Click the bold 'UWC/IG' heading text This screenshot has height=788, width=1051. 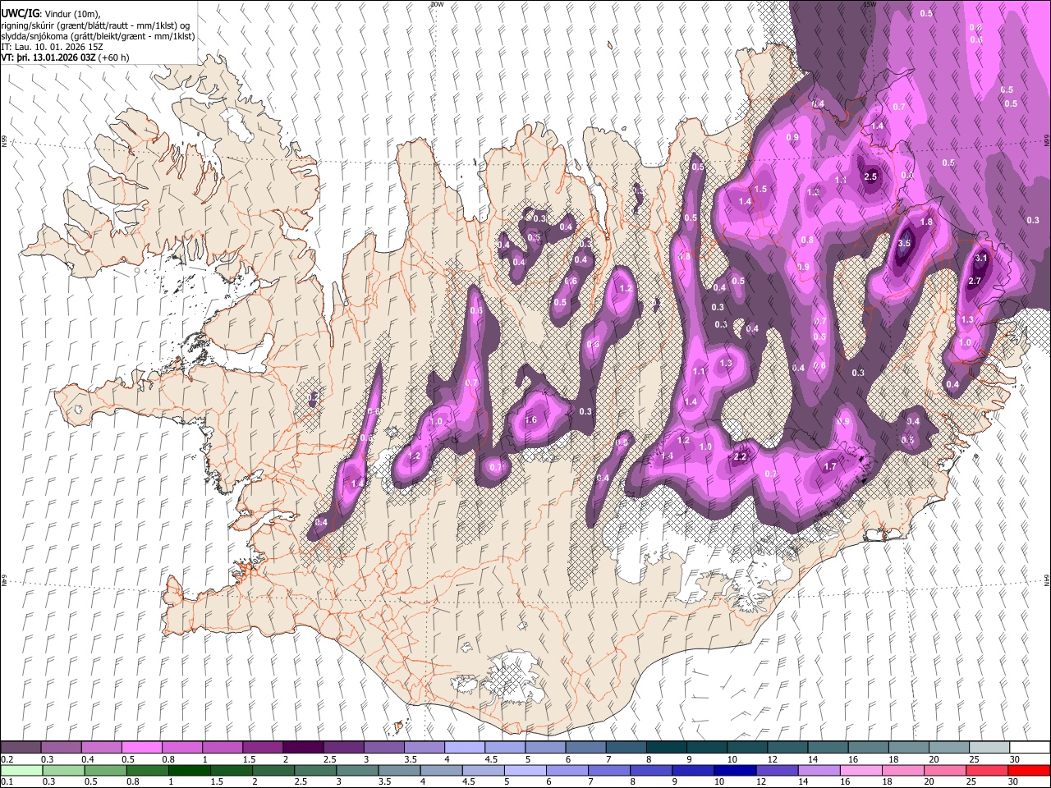[x=20, y=13]
